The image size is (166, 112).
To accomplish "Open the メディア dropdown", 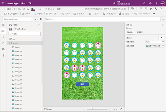I will [80, 14].
